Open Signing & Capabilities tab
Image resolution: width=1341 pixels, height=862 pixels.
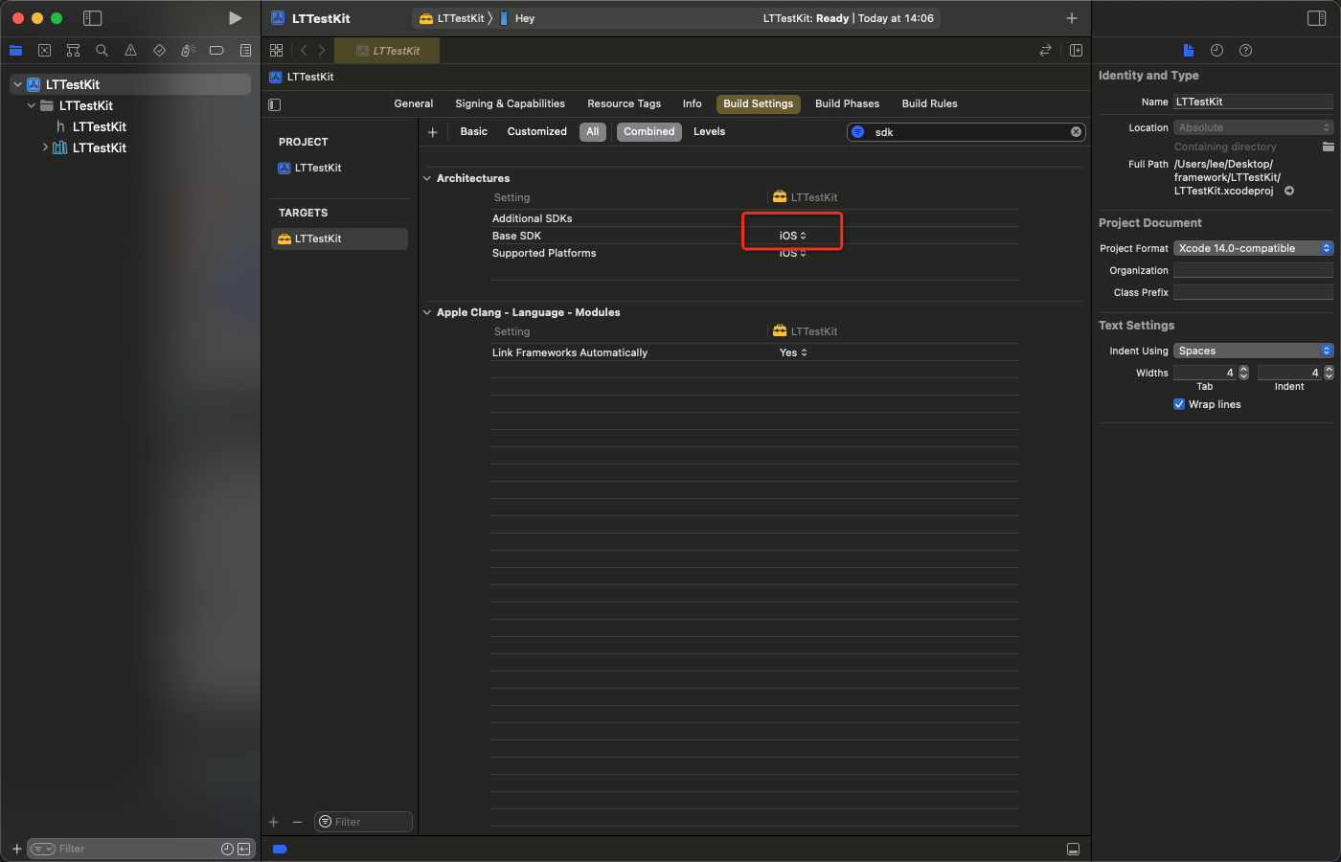click(510, 103)
